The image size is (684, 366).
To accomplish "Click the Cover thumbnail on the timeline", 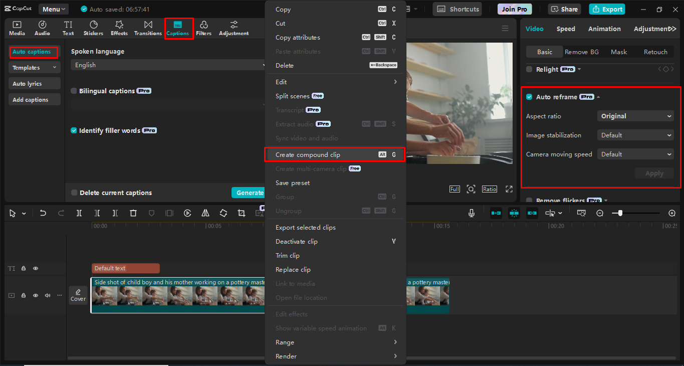I will click(x=78, y=295).
